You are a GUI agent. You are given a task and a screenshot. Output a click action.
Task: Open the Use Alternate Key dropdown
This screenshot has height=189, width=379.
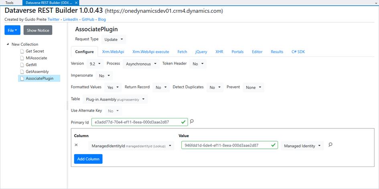pyautogui.click(x=113, y=111)
